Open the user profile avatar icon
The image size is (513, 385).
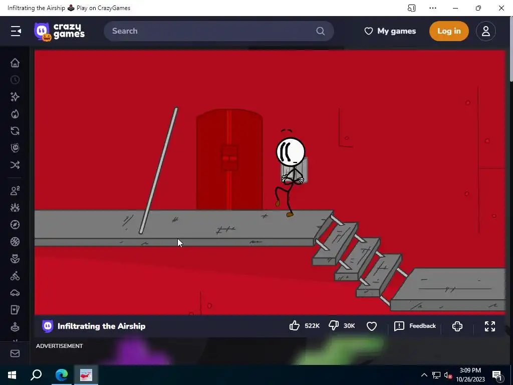(486, 31)
